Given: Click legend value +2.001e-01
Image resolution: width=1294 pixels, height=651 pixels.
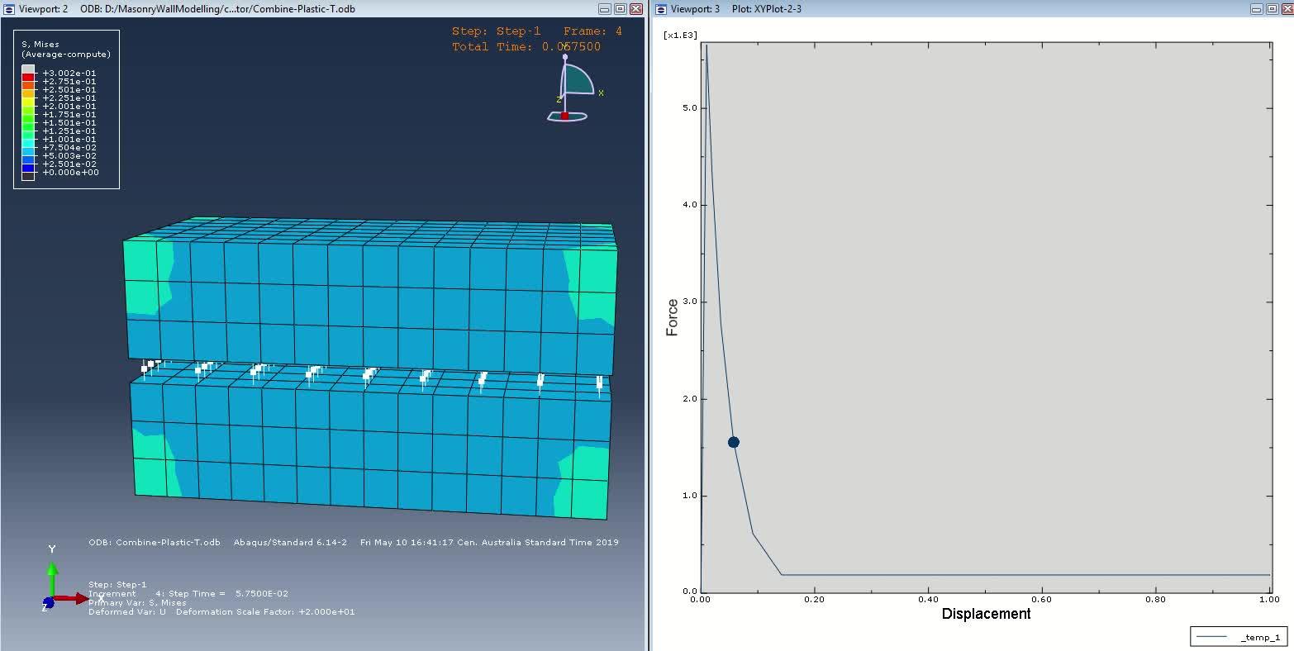Looking at the screenshot, I should click(69, 106).
